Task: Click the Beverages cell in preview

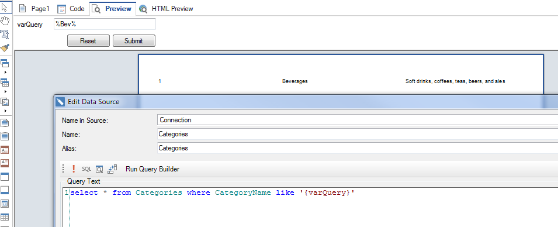Action: point(294,81)
